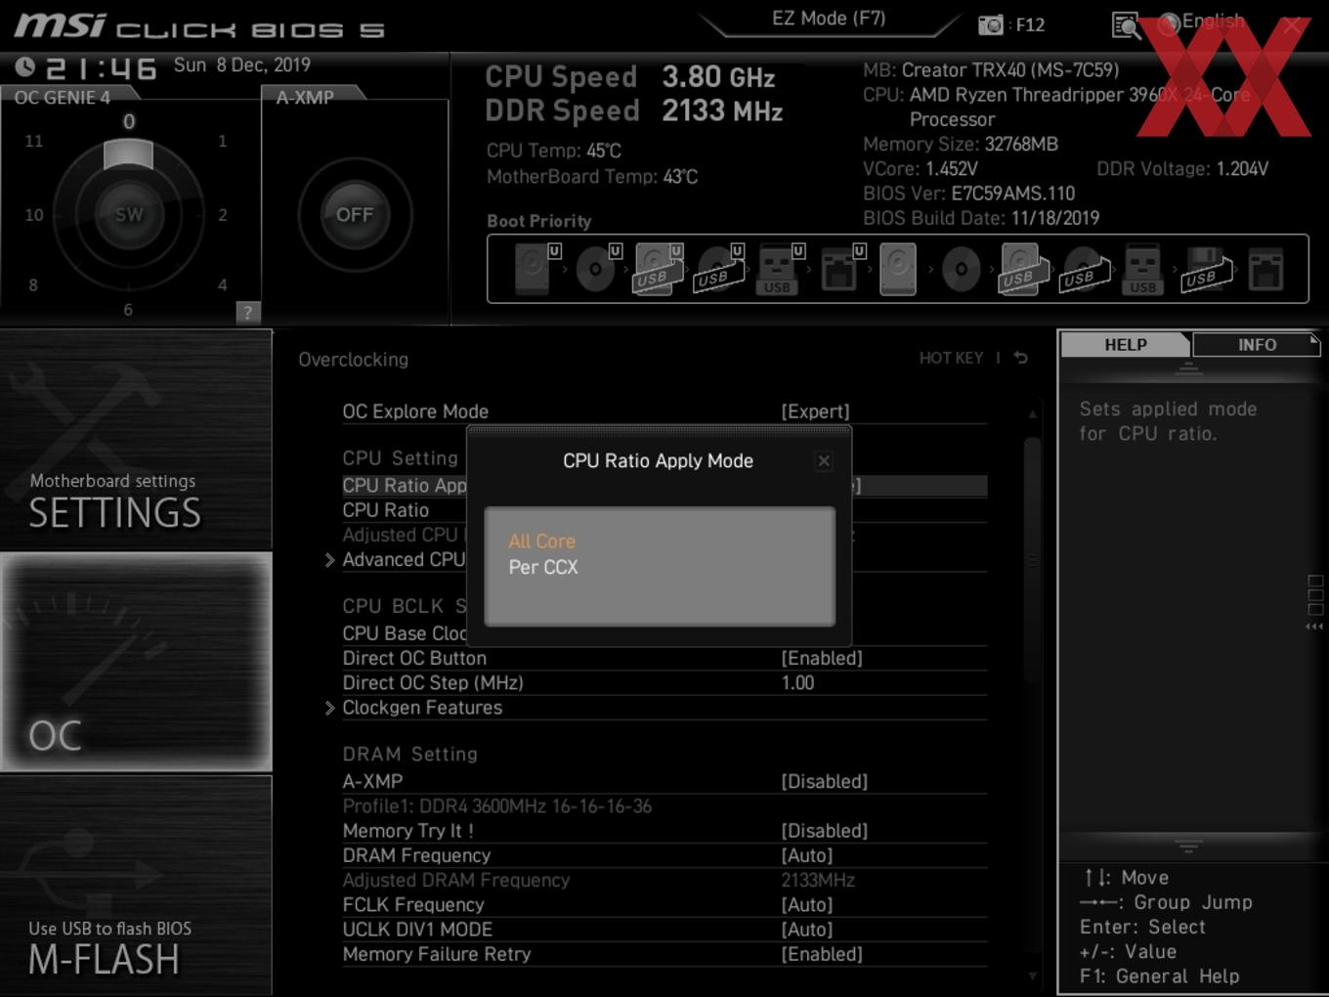Take screenshot with F12 camera icon

(991, 25)
